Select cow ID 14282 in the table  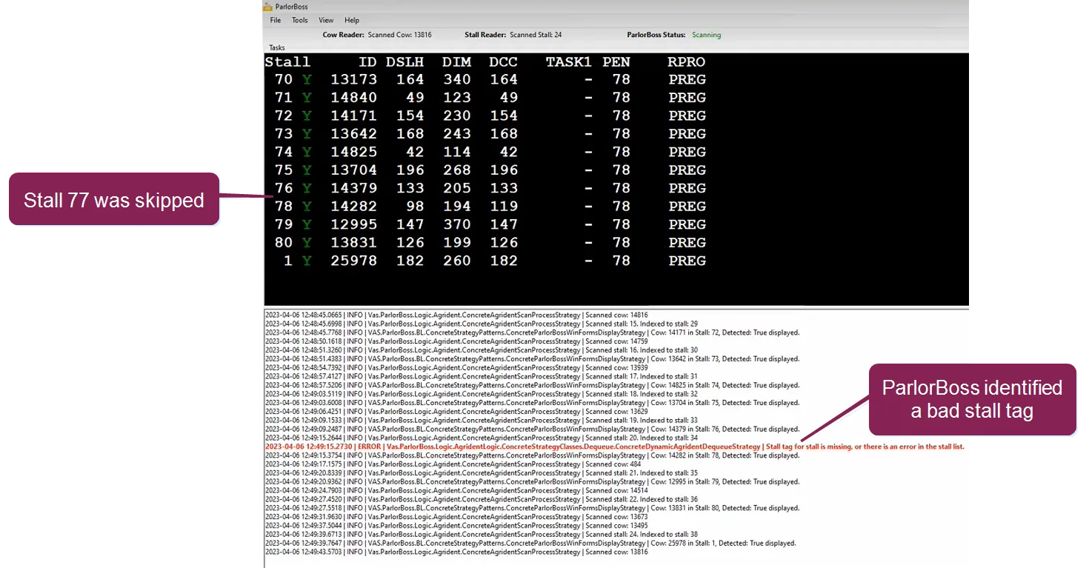pos(353,207)
